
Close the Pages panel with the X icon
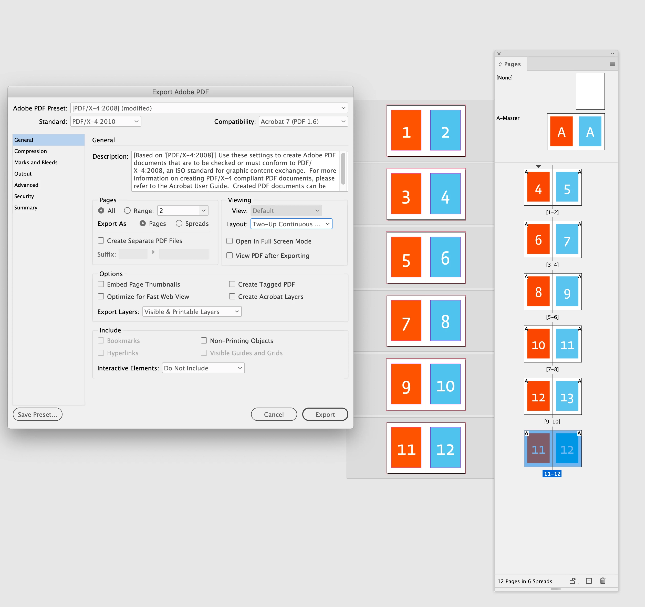click(x=499, y=54)
